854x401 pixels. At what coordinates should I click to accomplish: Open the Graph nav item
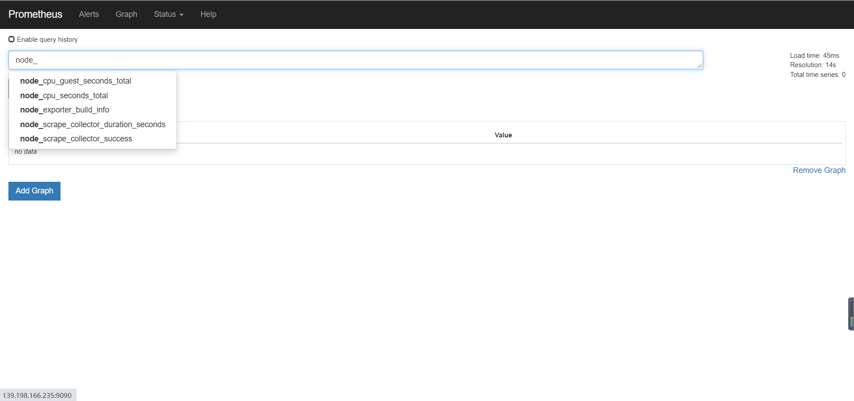(126, 14)
